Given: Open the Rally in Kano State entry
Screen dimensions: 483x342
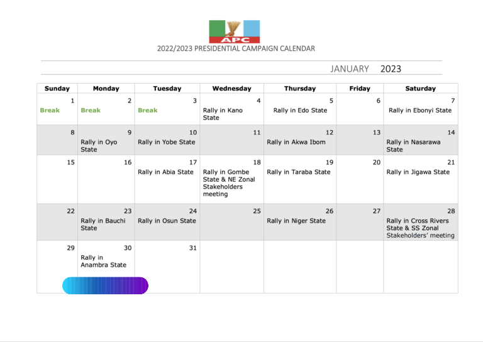Looking at the screenshot, I should click(x=222, y=114).
